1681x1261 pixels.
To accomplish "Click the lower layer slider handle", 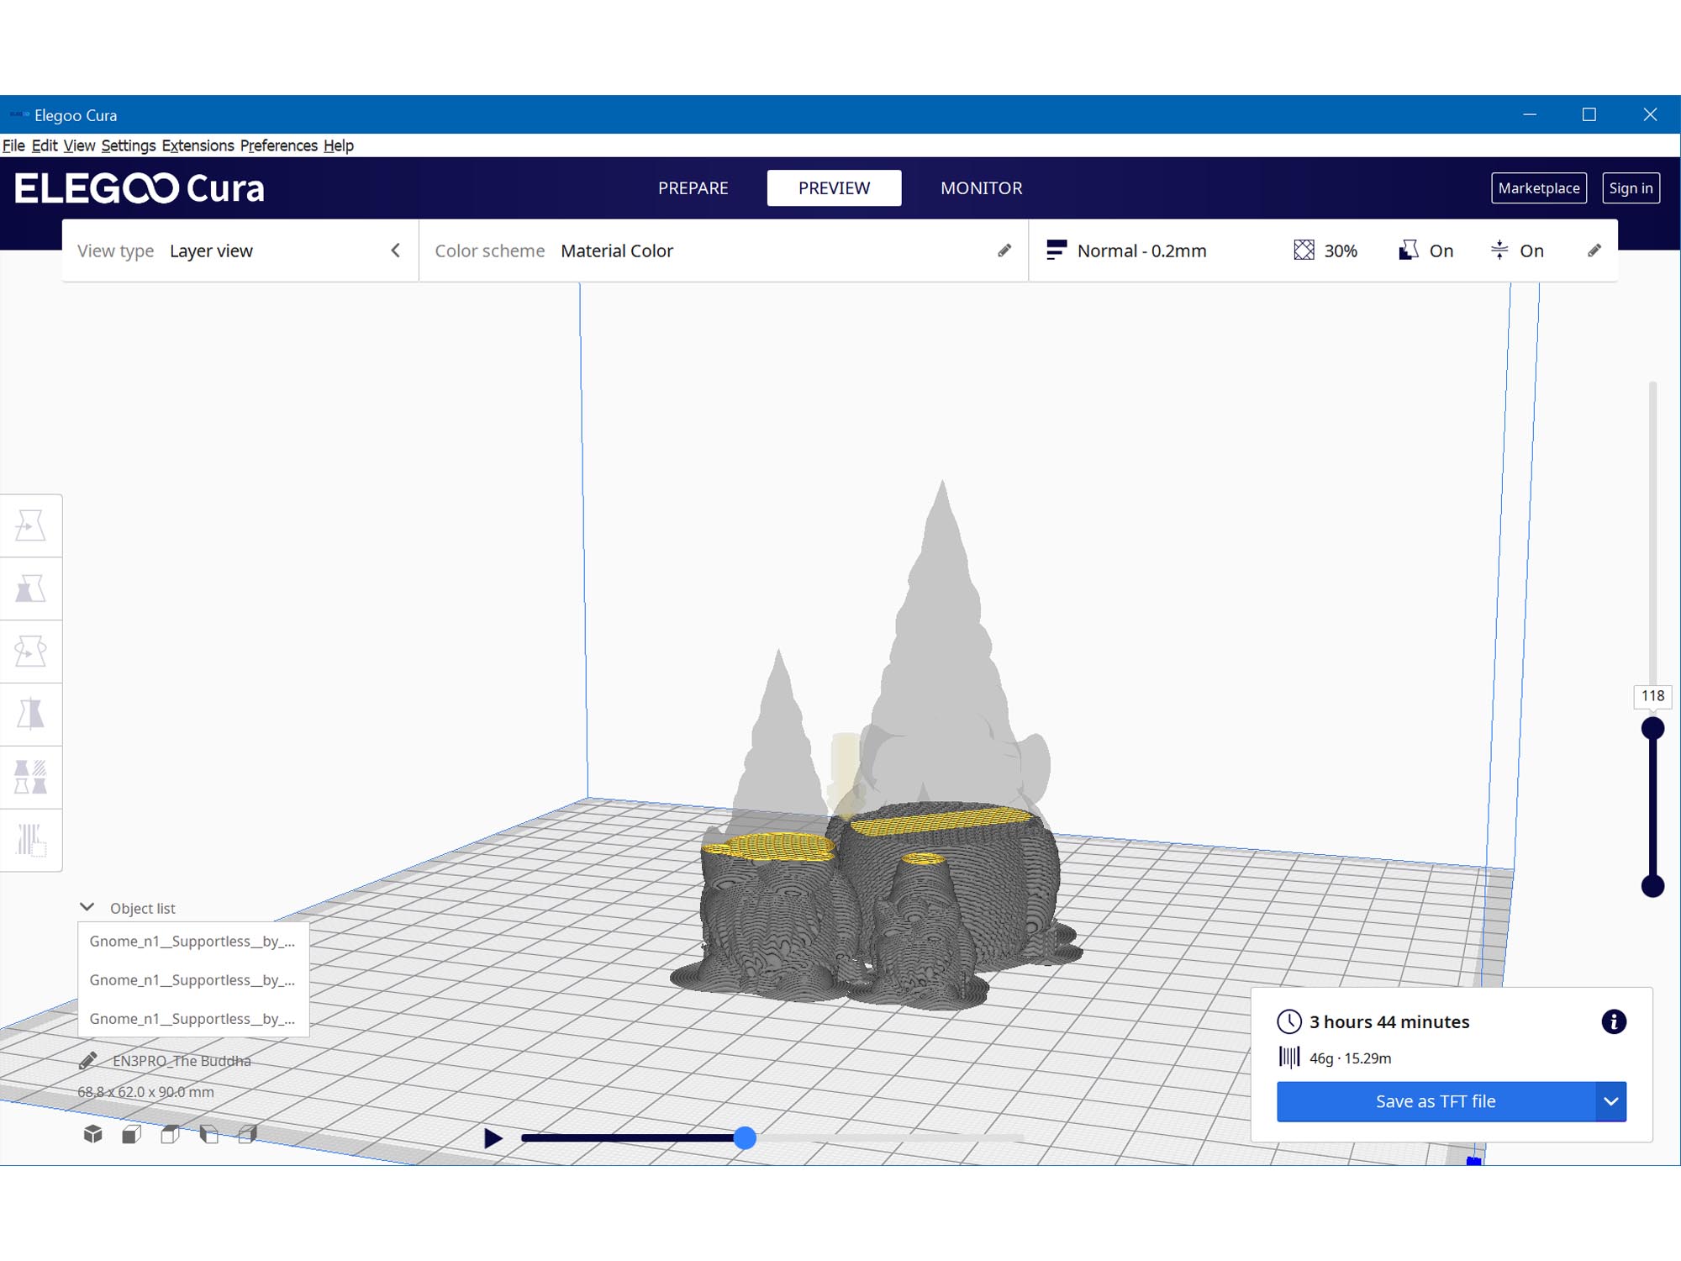I will [x=1652, y=886].
